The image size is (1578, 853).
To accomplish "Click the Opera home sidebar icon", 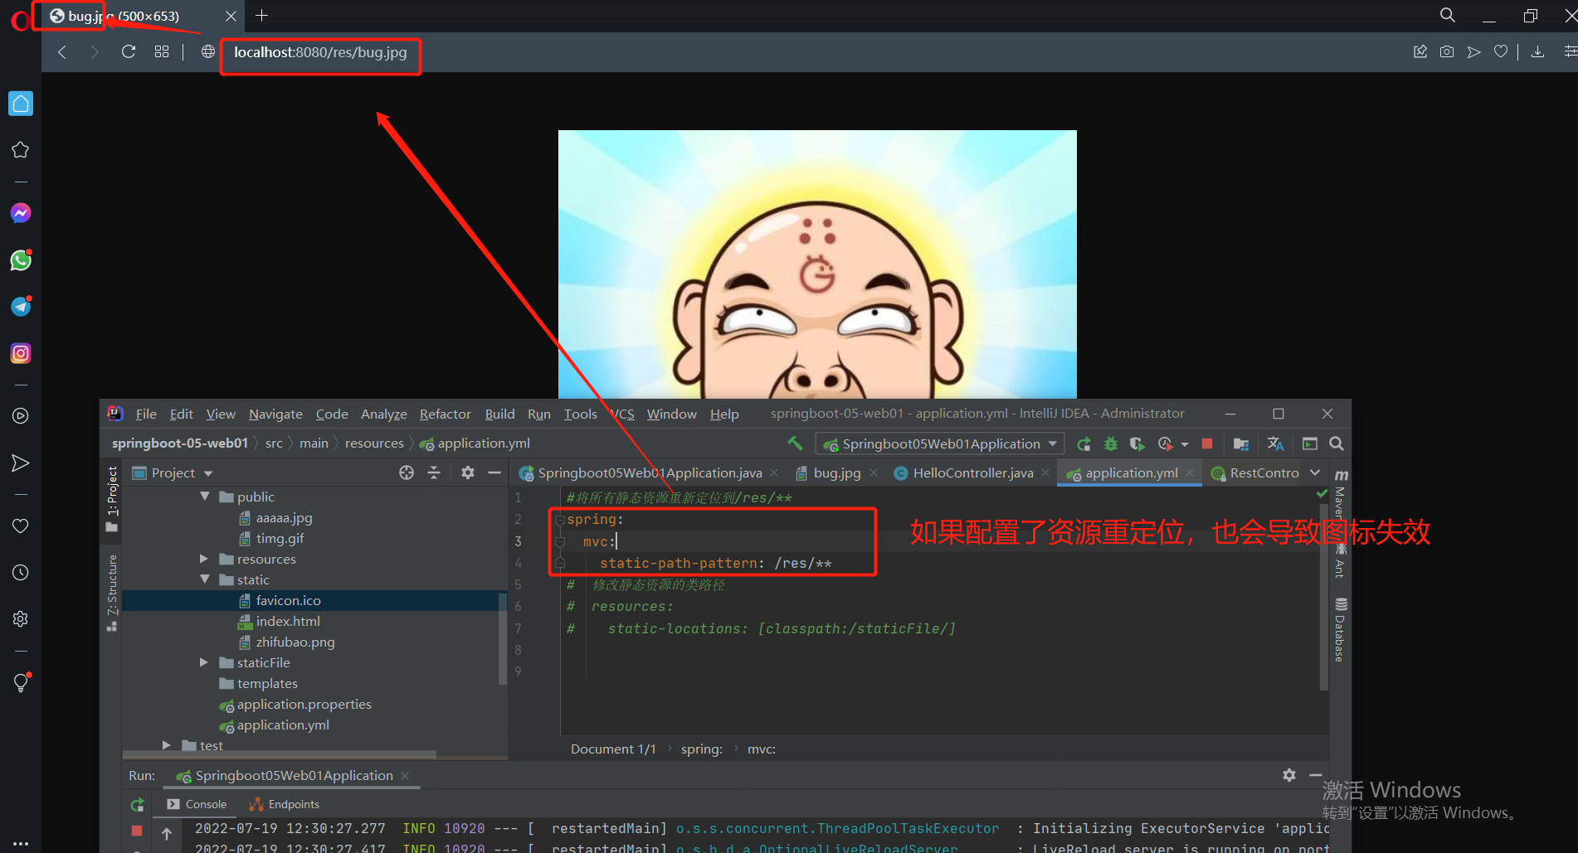I will coord(21,104).
